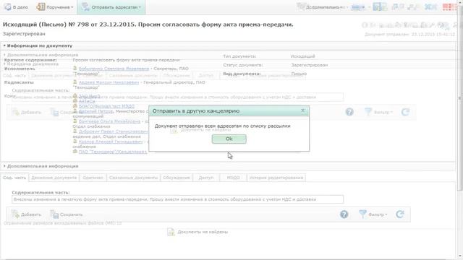This screenshot has height=260, width=463.
Task: Click Добавить in the bottom file toolbar
Action: pyautogui.click(x=26, y=214)
